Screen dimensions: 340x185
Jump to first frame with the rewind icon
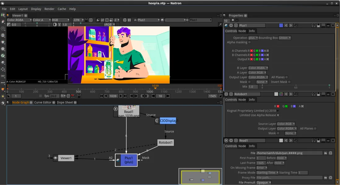pos(101,96)
